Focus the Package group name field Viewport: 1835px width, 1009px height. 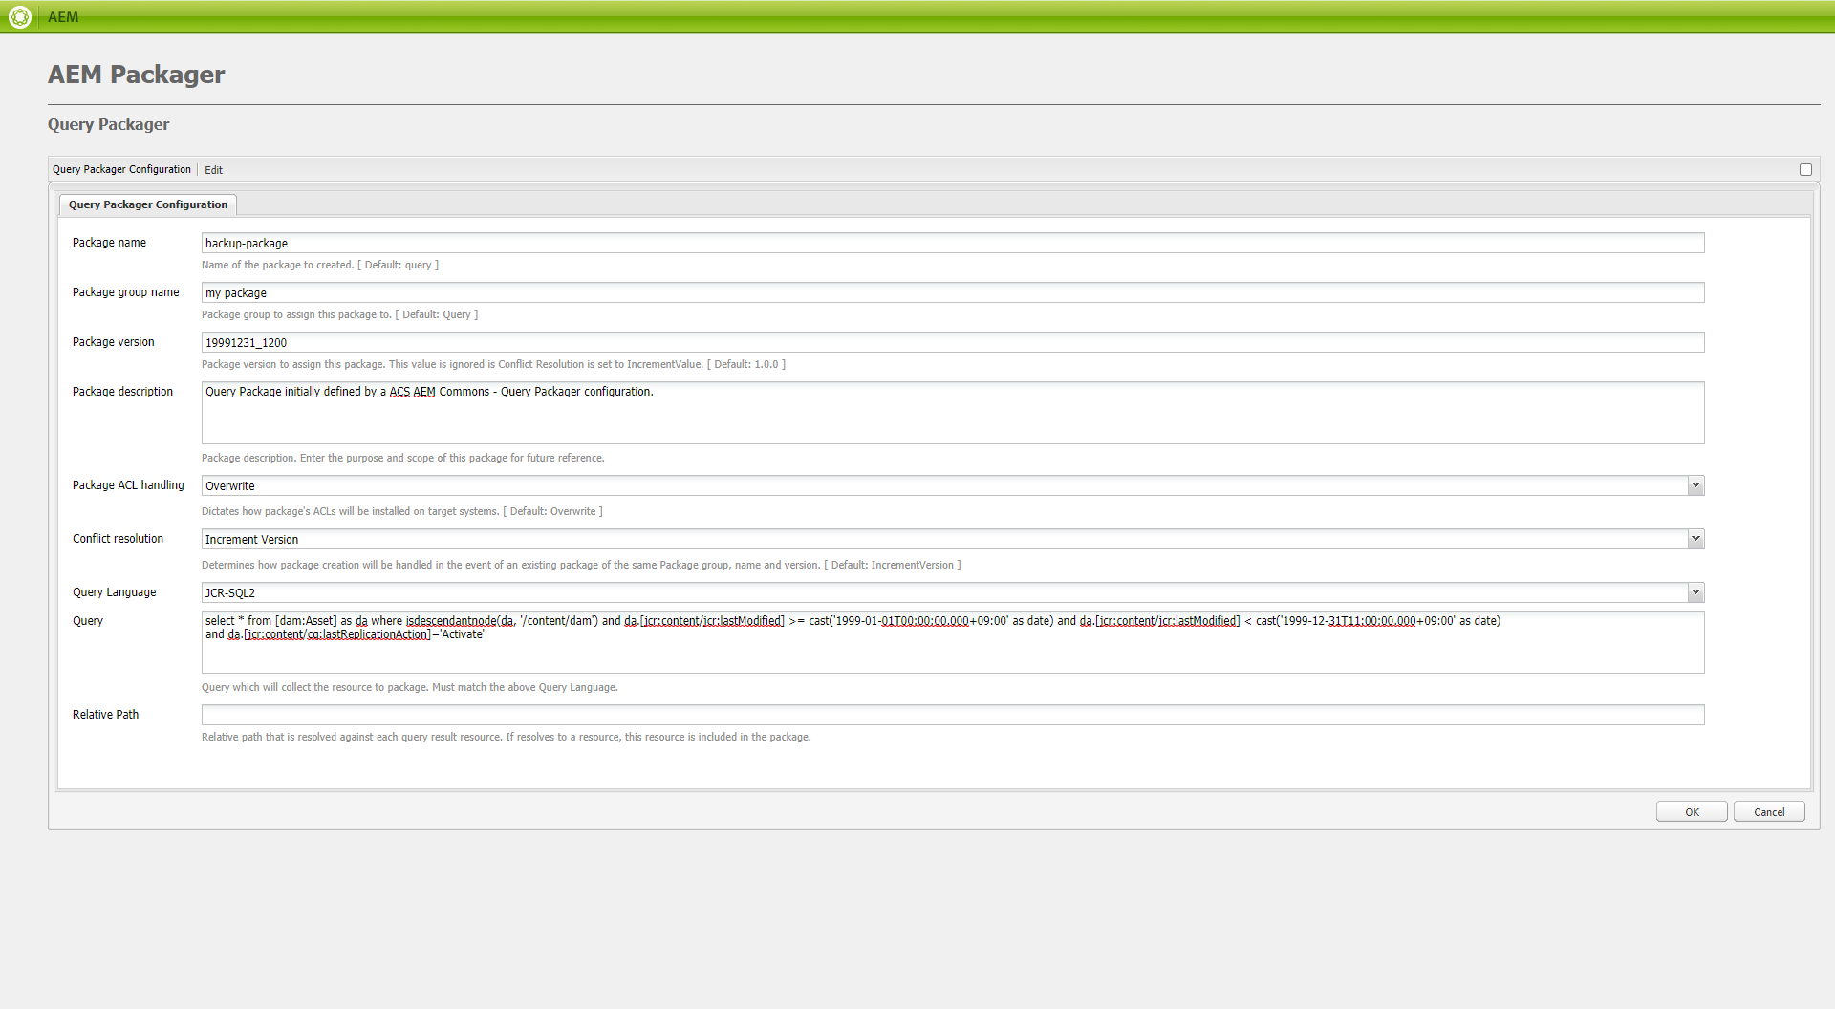point(953,292)
